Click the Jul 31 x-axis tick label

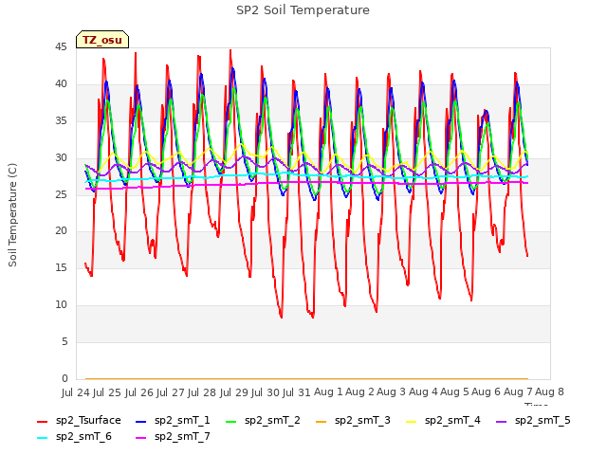298,392
